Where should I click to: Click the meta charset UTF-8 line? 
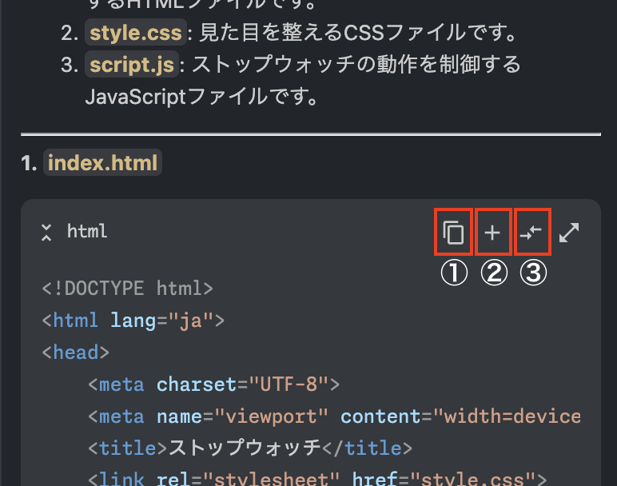[x=213, y=384]
